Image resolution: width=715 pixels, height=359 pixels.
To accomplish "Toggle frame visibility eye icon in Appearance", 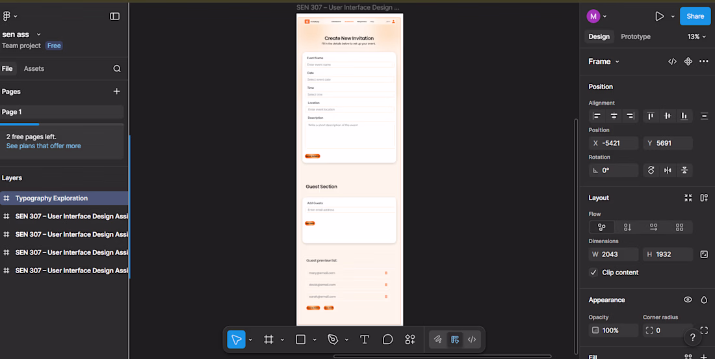I will (x=688, y=300).
